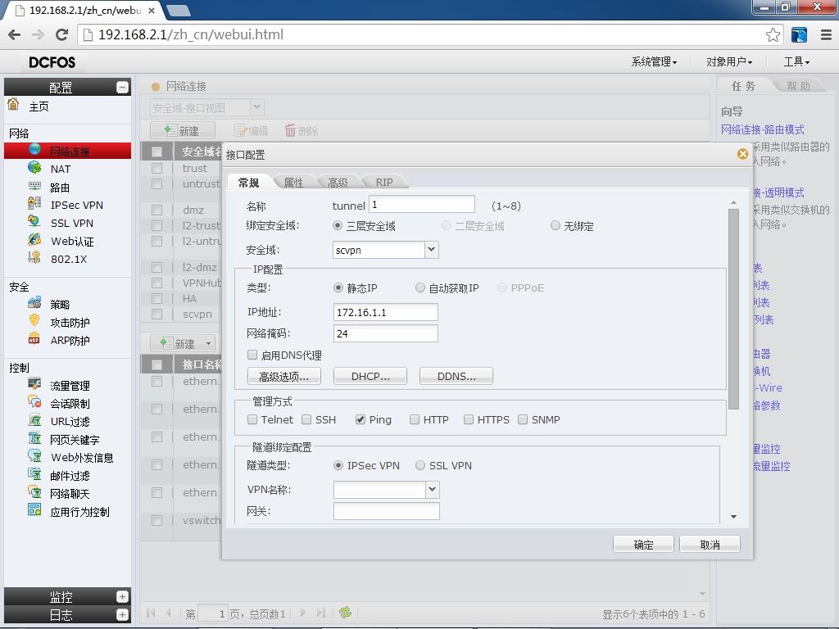Switch to the 高级 tab

click(x=338, y=183)
